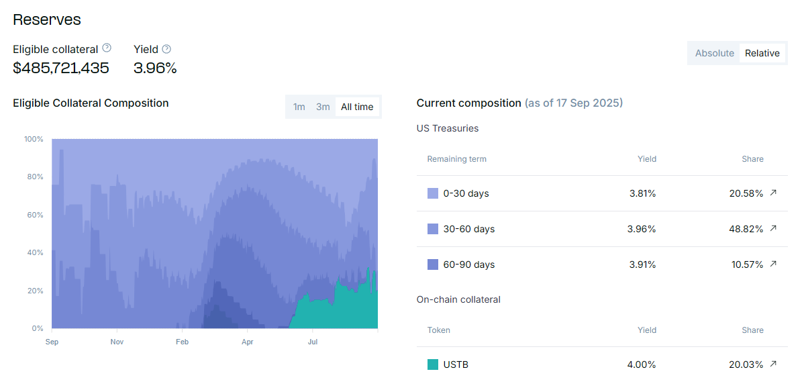
Task: Select the 3m time range
Action: point(323,107)
